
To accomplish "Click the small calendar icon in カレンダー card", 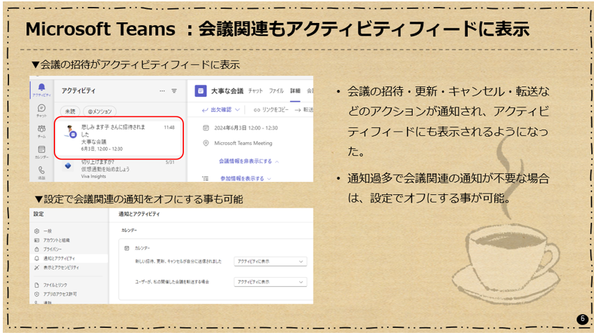I will [127, 249].
